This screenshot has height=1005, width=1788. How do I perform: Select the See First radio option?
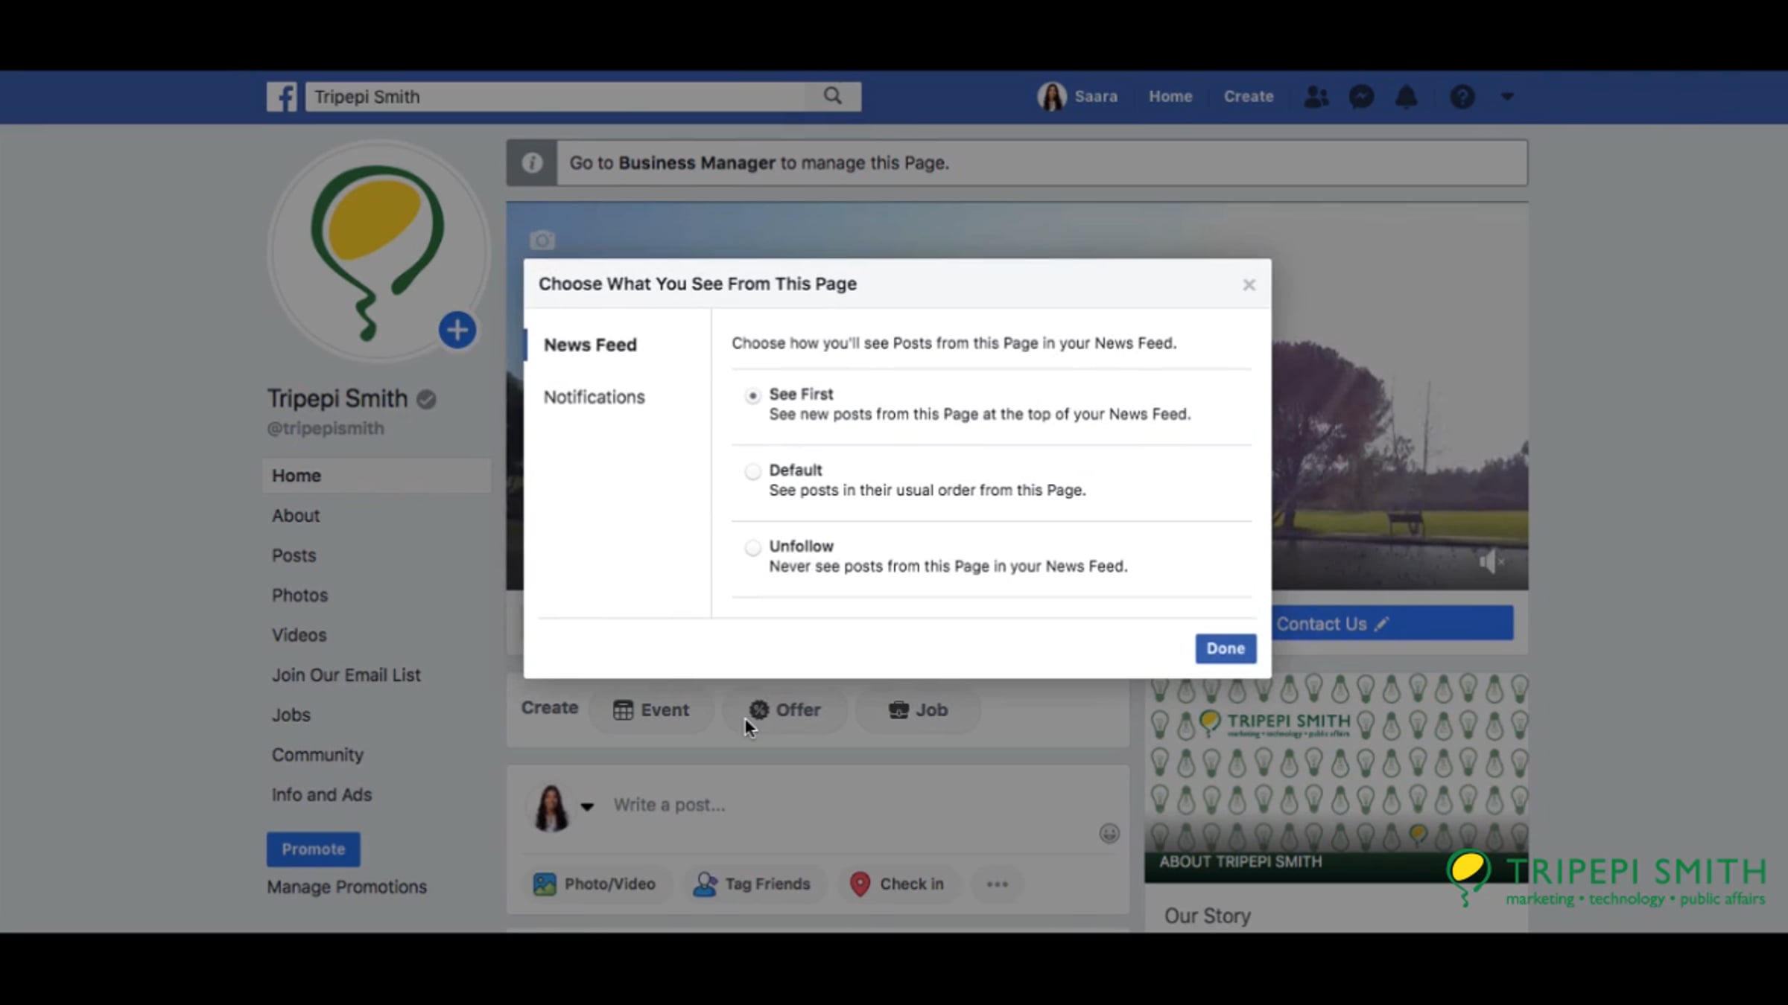752,396
